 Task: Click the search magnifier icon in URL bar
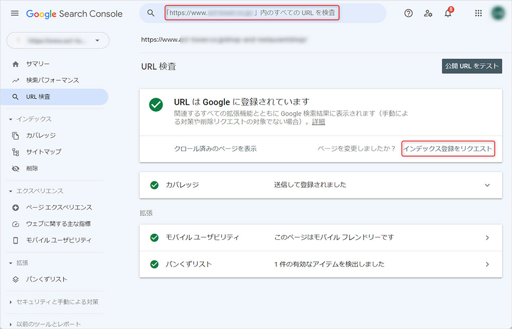pyautogui.click(x=151, y=13)
